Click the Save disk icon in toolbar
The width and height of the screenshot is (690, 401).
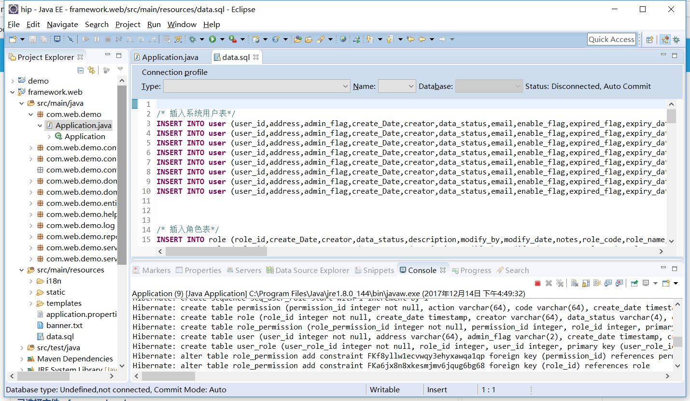pos(32,39)
